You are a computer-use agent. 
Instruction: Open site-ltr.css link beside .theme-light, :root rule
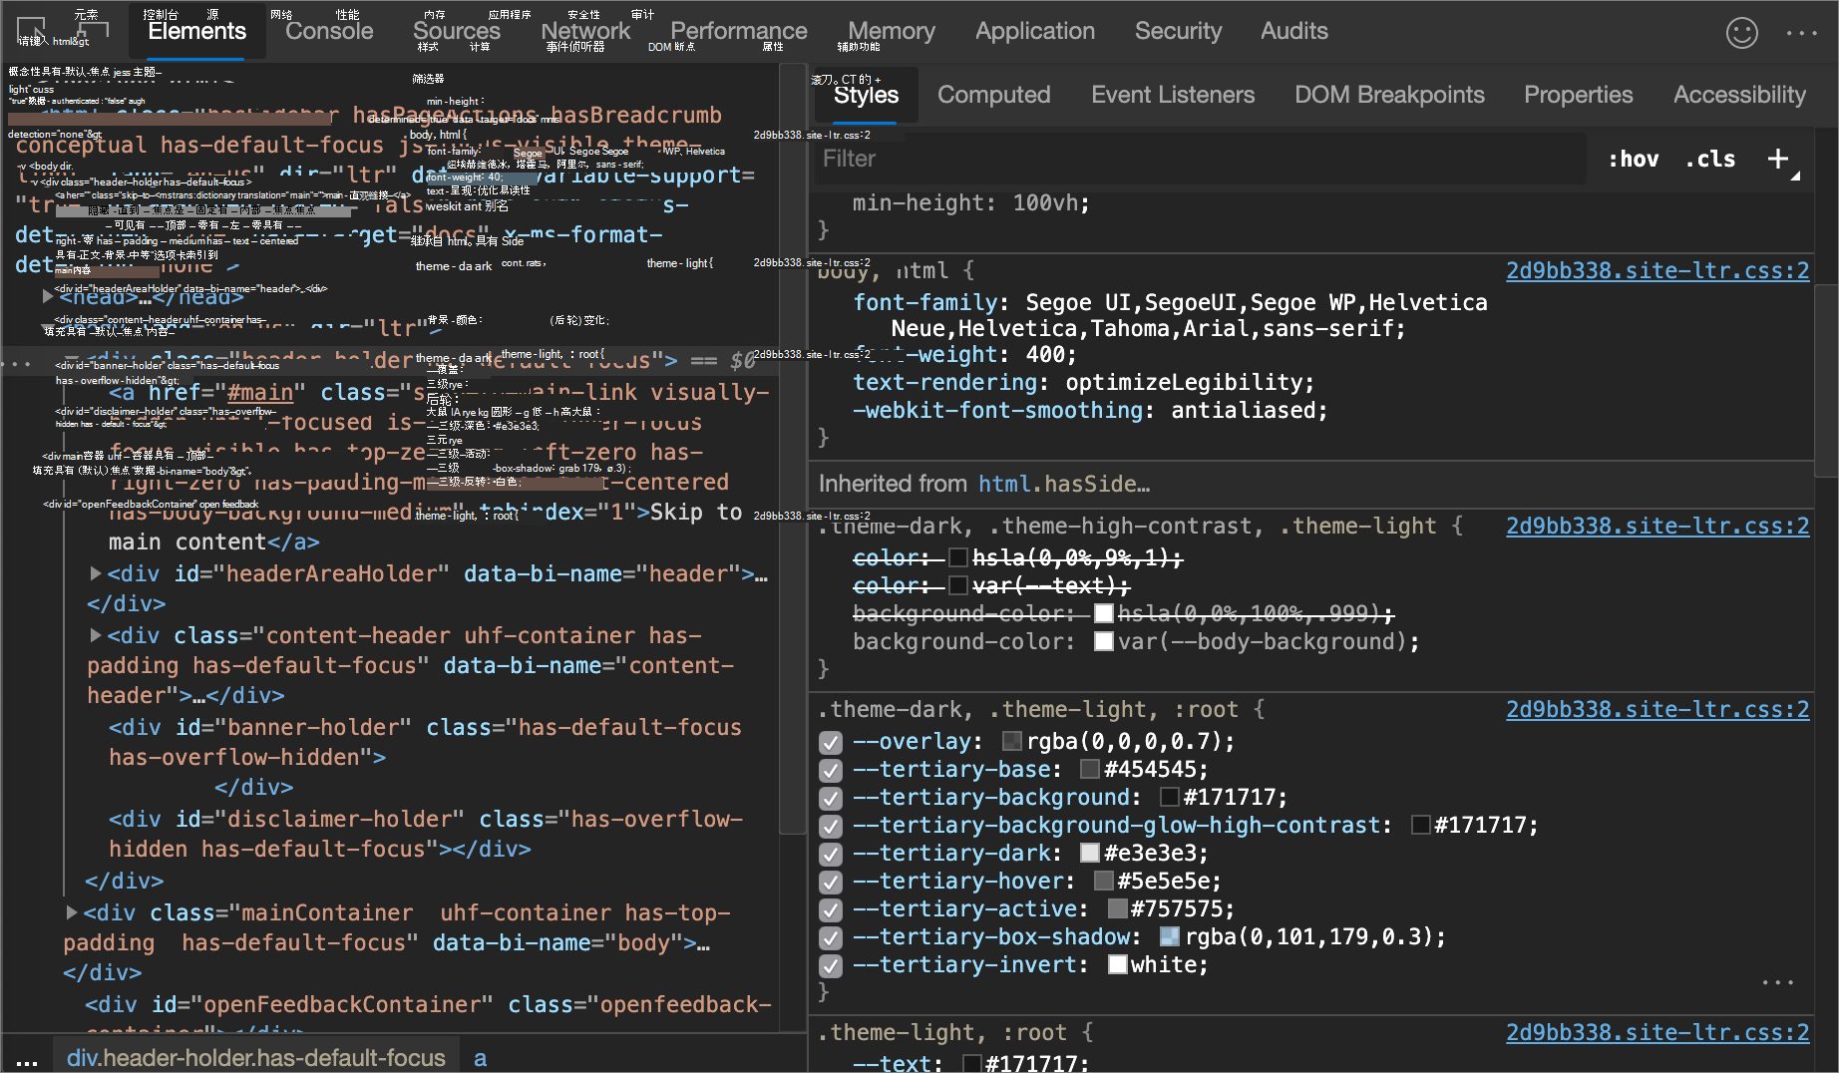coord(1657,1032)
